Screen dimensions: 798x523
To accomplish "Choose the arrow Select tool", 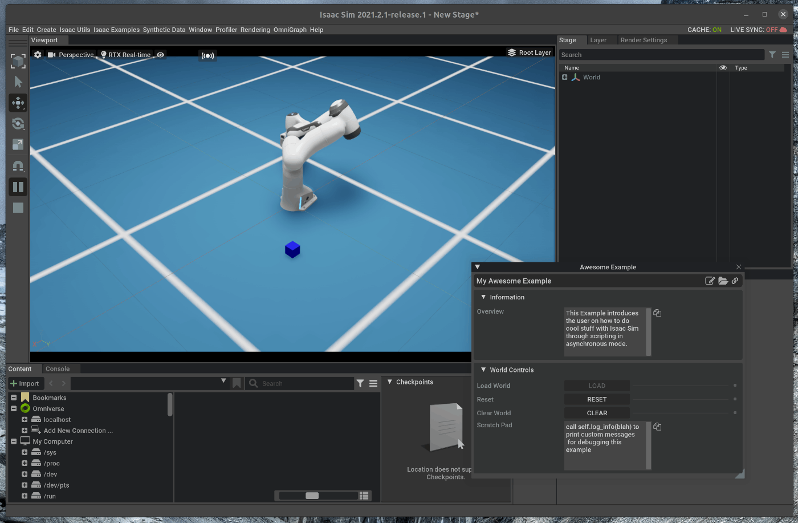I will (18, 82).
